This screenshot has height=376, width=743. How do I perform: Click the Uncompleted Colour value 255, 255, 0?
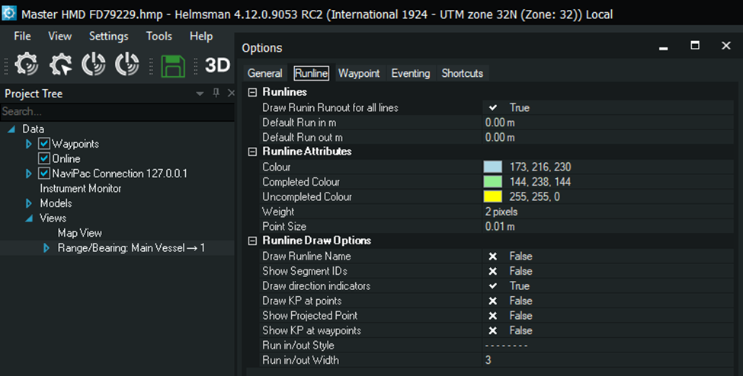(x=534, y=196)
